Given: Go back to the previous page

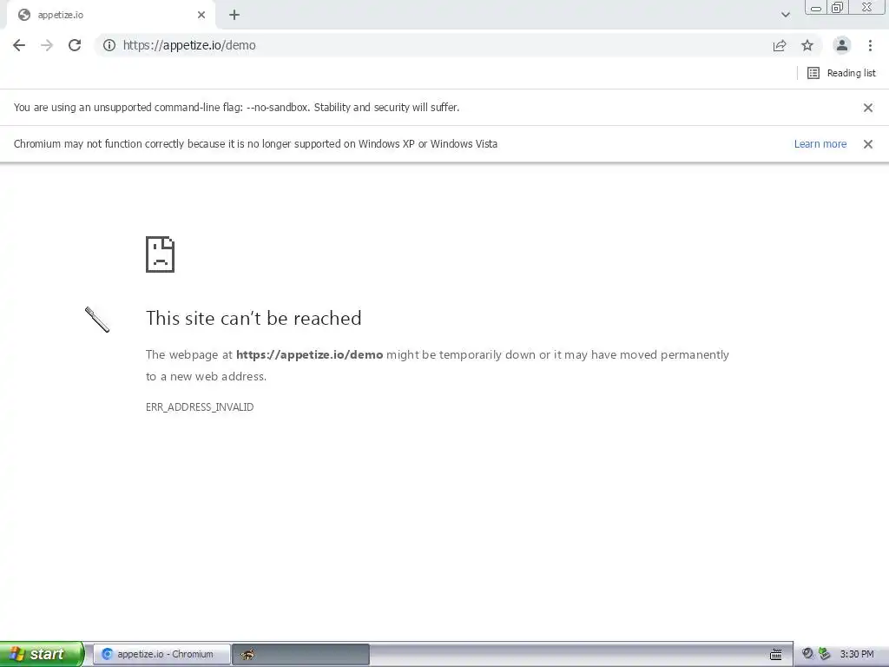Looking at the screenshot, I should [x=19, y=45].
